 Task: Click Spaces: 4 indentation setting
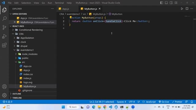coord(121,102)
